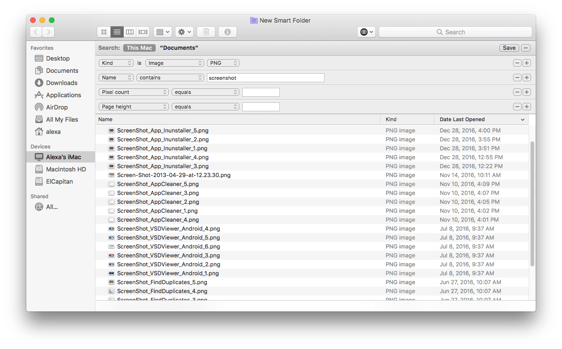Toggle list view in the view switcher
The image size is (562, 349).
117,31
